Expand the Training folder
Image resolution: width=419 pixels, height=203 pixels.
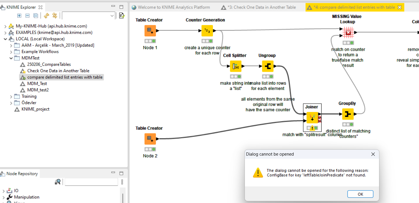point(11,96)
